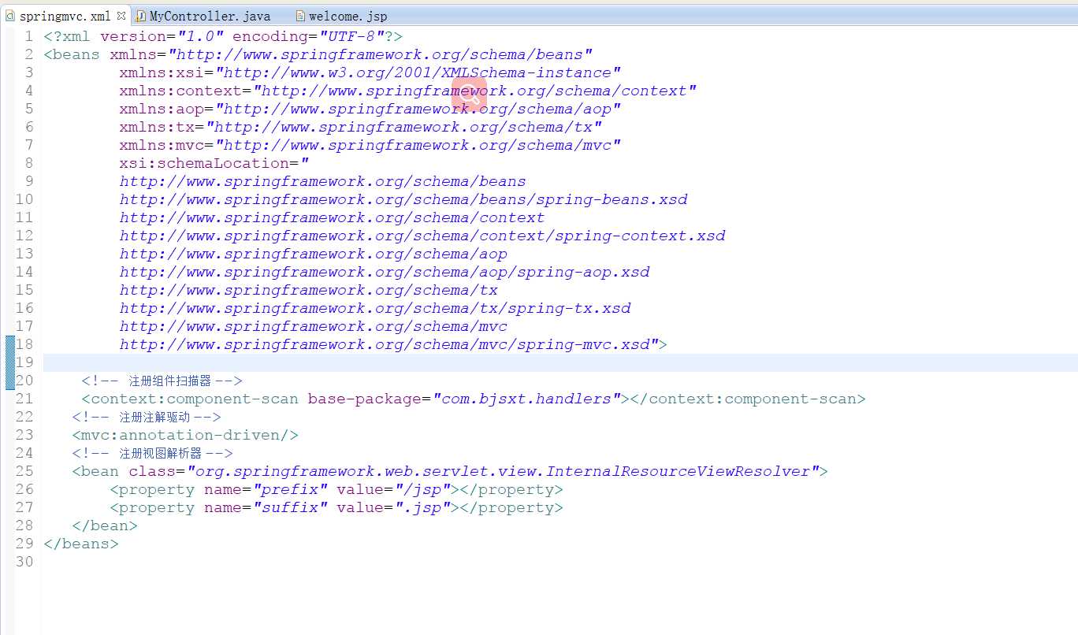Click the InternalResourceViewResolver class value
The width and height of the screenshot is (1078, 635).
503,471
